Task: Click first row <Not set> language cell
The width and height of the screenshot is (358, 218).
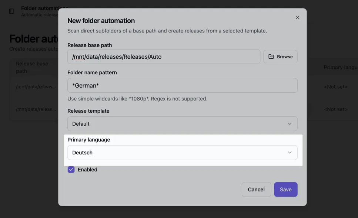Action: coord(336,87)
